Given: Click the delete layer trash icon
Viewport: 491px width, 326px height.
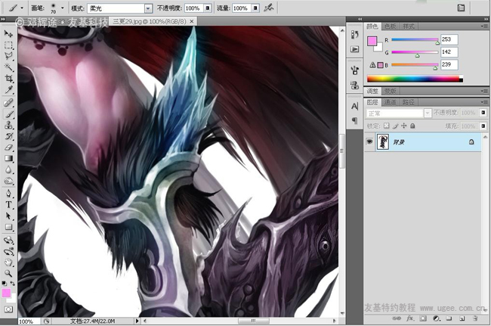Looking at the screenshot, I should (x=475, y=318).
